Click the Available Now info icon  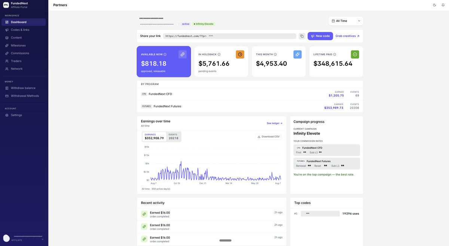(165, 54)
